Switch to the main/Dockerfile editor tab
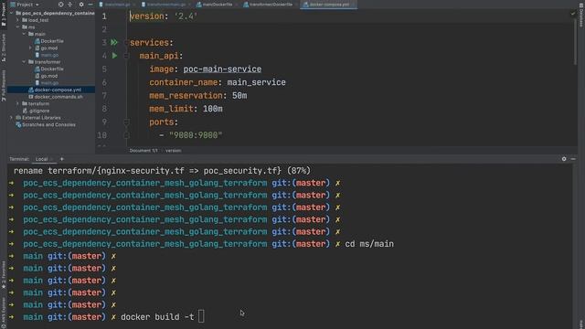The width and height of the screenshot is (585, 329). coord(217,5)
